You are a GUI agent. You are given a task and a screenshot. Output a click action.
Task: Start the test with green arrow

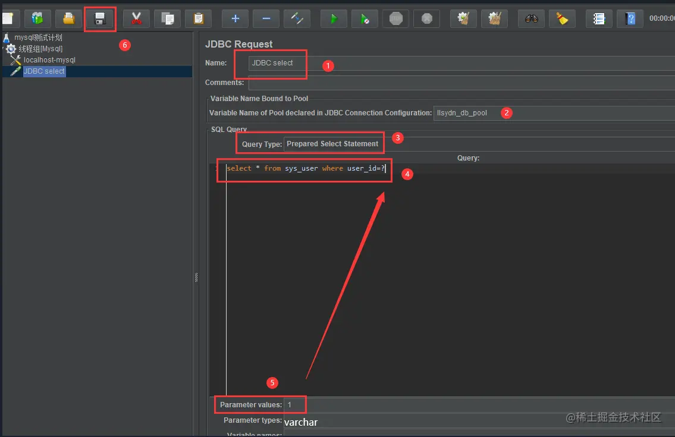pos(334,18)
